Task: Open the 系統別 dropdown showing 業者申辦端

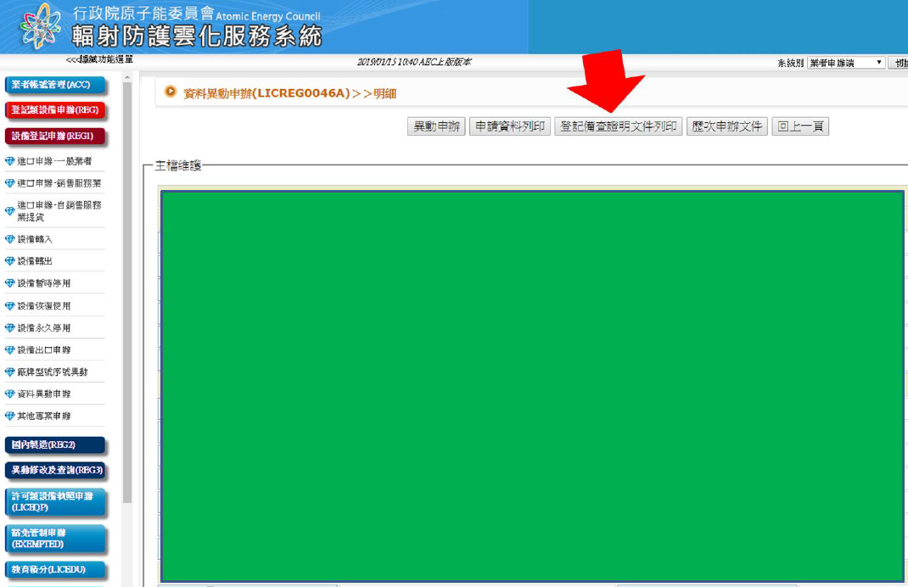Action: pos(845,63)
